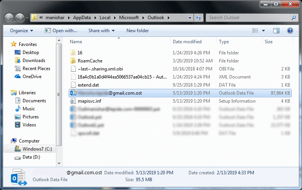The width and height of the screenshot is (302, 190).
Task: Expand the arrow after manishar breadcrumb
Action: pos(69,18)
